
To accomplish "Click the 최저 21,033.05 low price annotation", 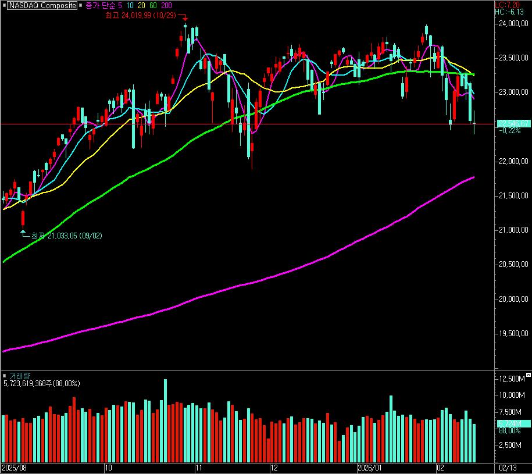I will tap(66, 236).
